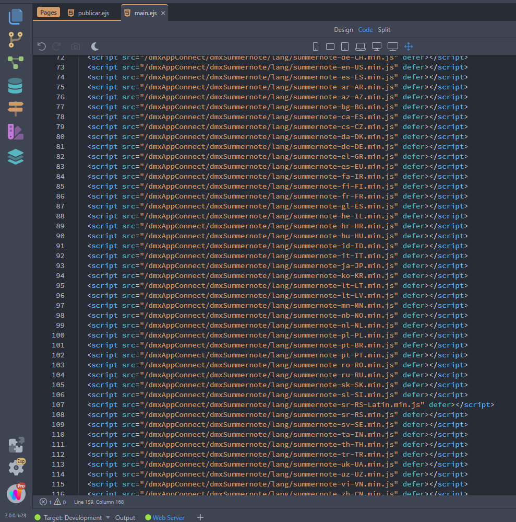Click summernote-fr-FR.min.js code line
The width and height of the screenshot is (516, 522).
pyautogui.click(x=277, y=196)
